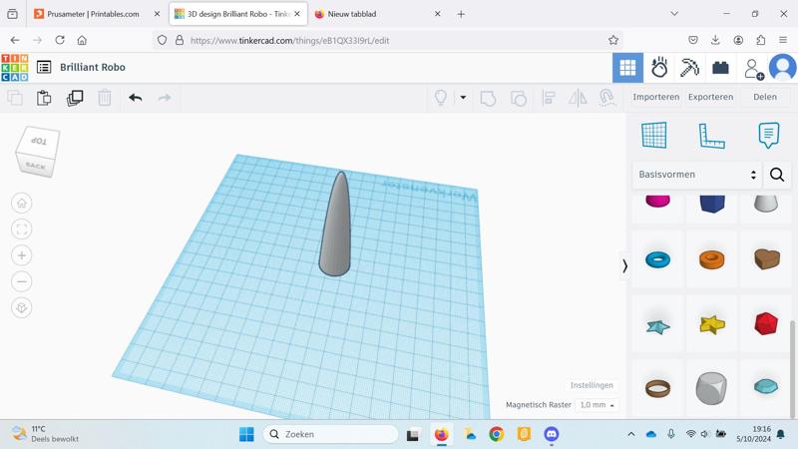Viewport: 798px width, 449px height.
Task: Click the Exporteren button
Action: point(710,97)
